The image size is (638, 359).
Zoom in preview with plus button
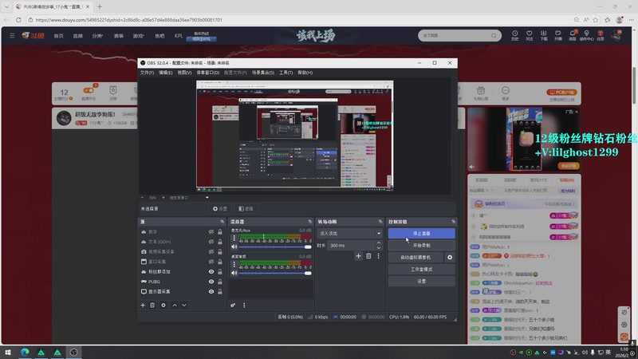(x=163, y=198)
